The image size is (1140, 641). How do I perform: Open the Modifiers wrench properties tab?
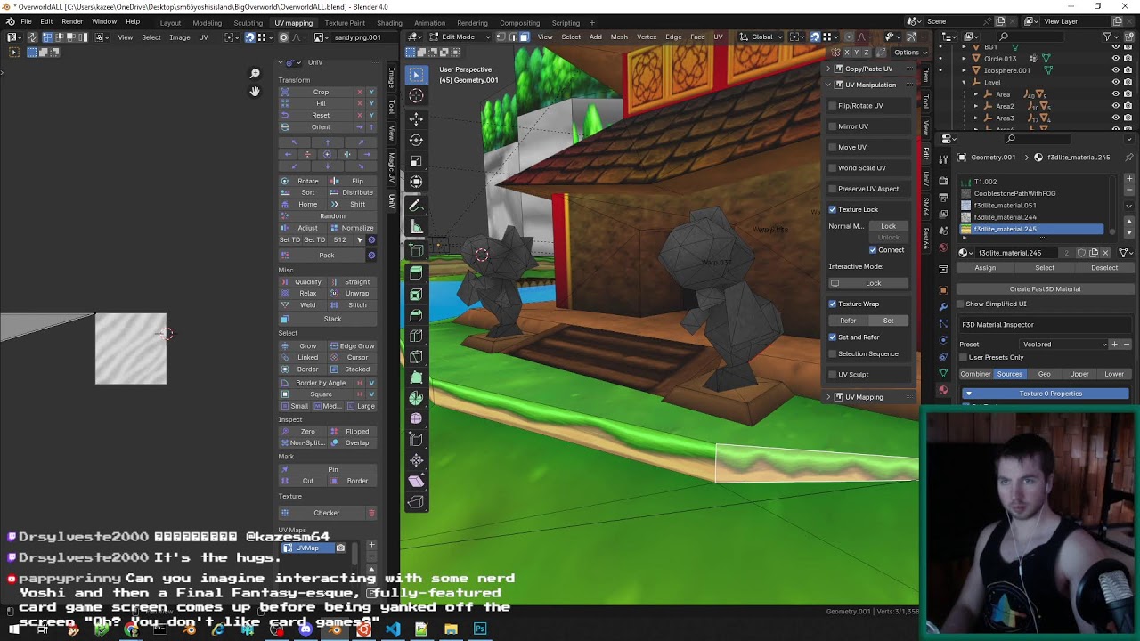(x=944, y=306)
